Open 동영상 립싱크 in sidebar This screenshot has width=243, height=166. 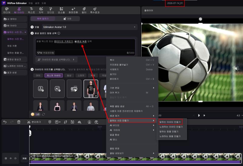point(15,59)
